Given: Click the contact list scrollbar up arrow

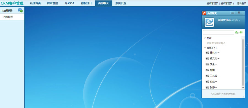Looking at the screenshot, I should (x=243, y=38).
